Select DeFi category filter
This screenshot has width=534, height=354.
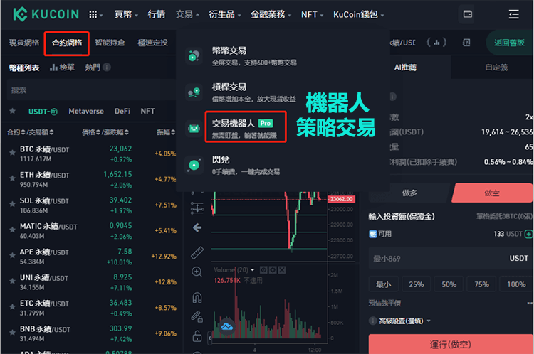(x=122, y=111)
